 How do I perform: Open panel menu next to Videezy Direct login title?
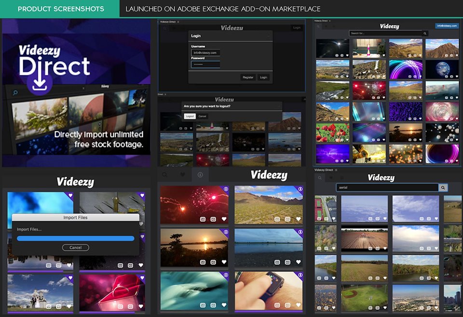[178, 22]
